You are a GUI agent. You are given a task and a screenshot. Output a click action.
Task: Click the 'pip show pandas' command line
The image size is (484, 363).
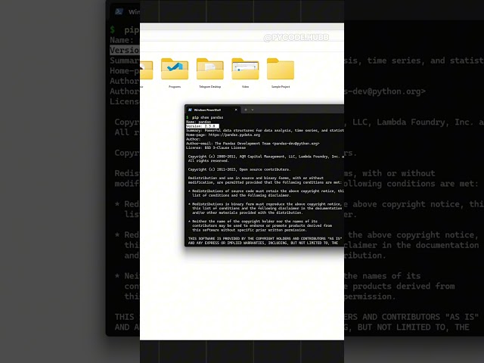(x=204, y=118)
